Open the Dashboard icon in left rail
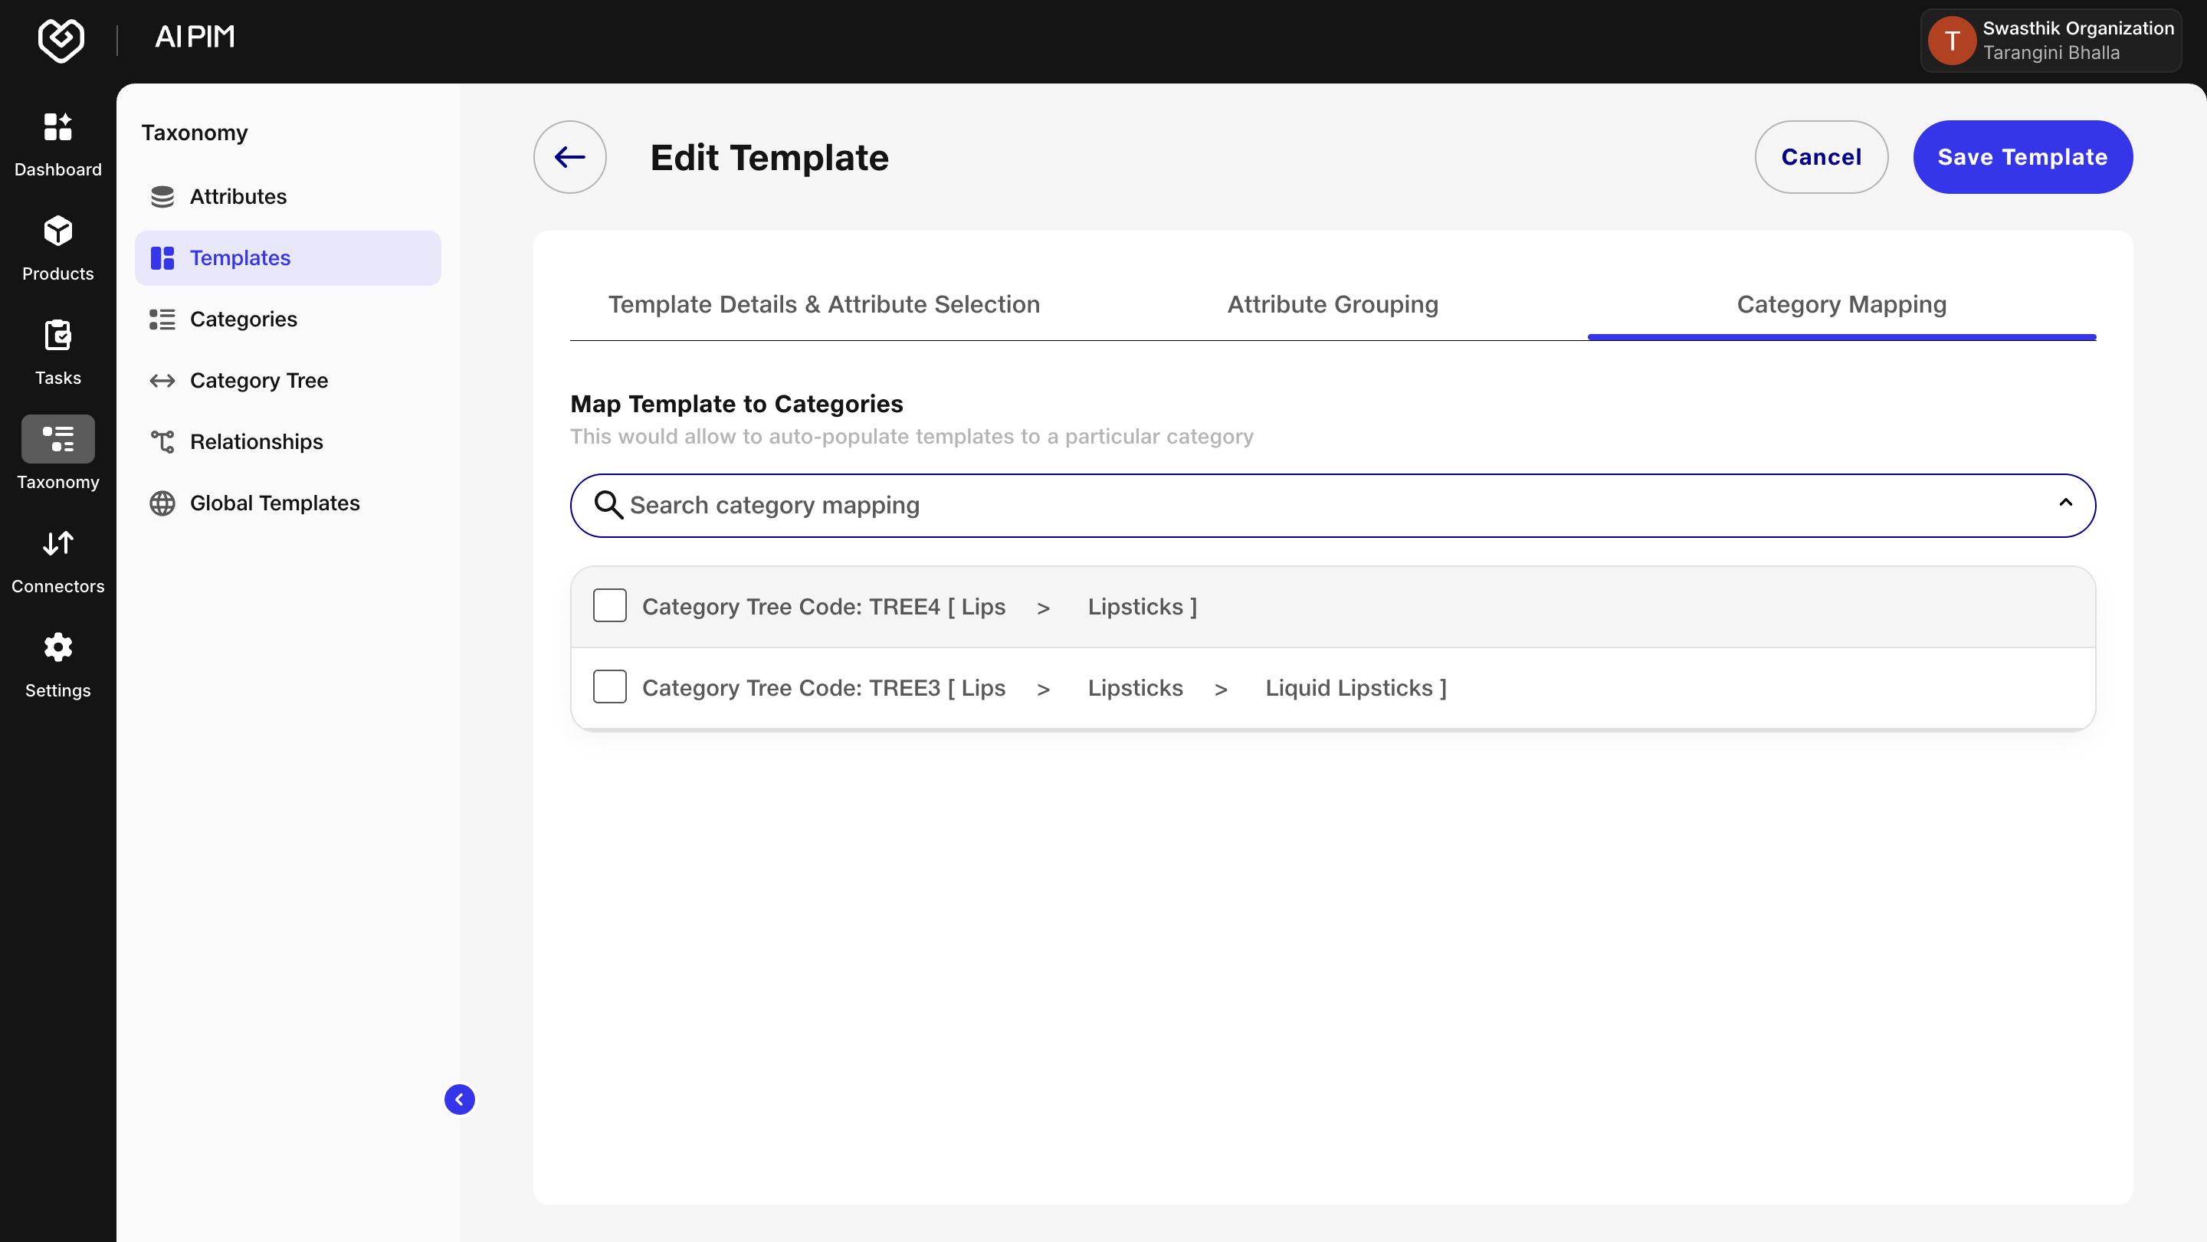Screen dimensions: 2207x1242 57,126
